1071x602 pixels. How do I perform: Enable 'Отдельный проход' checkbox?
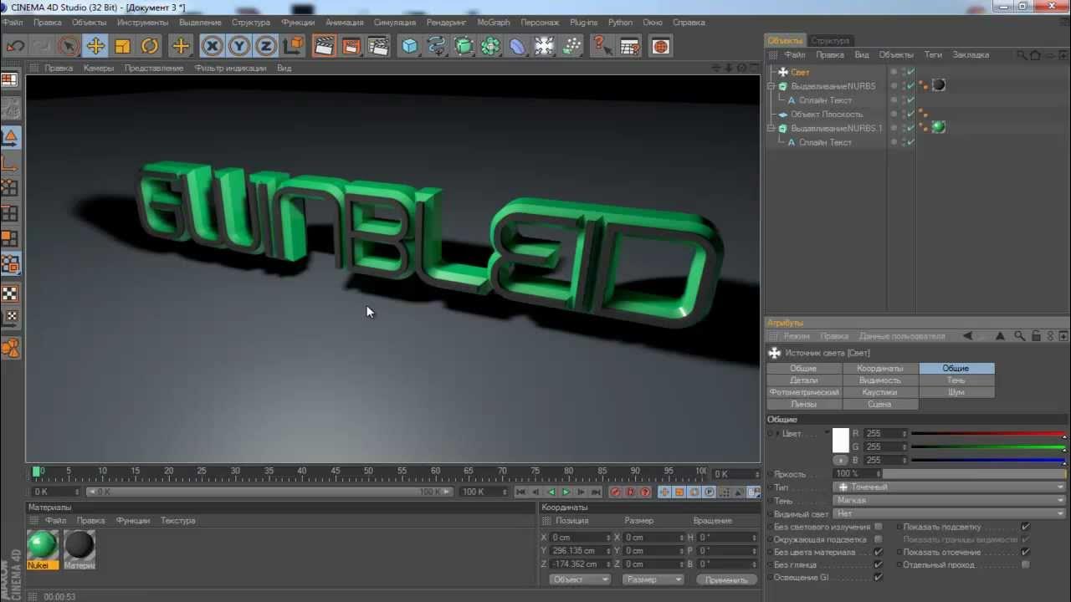point(1026,564)
